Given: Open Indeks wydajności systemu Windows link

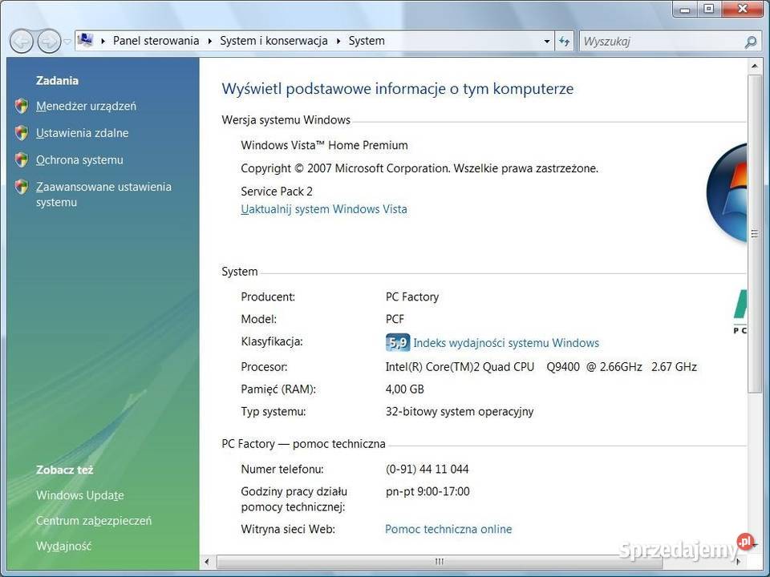Looking at the screenshot, I should pos(505,343).
